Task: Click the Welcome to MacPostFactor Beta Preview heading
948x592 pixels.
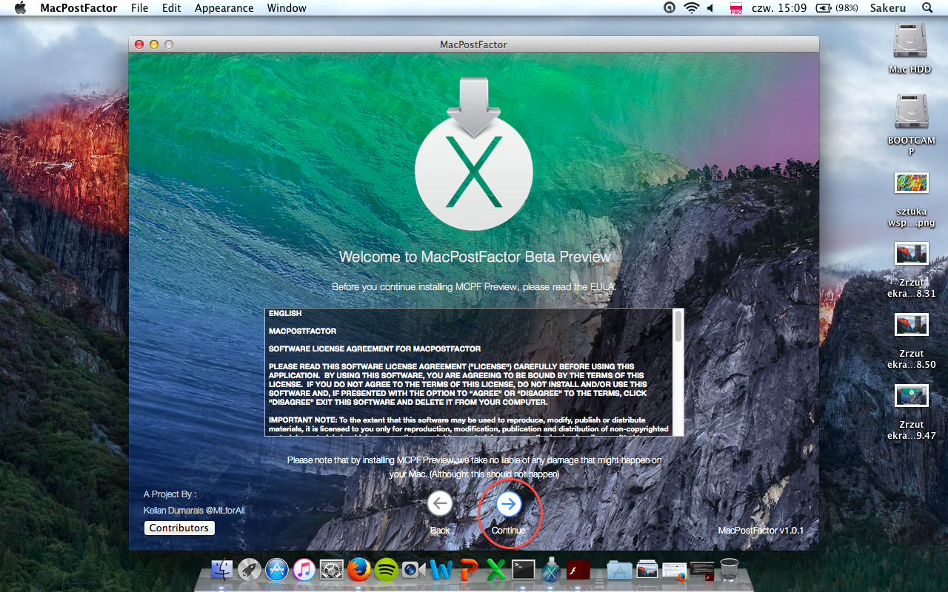Action: point(475,257)
